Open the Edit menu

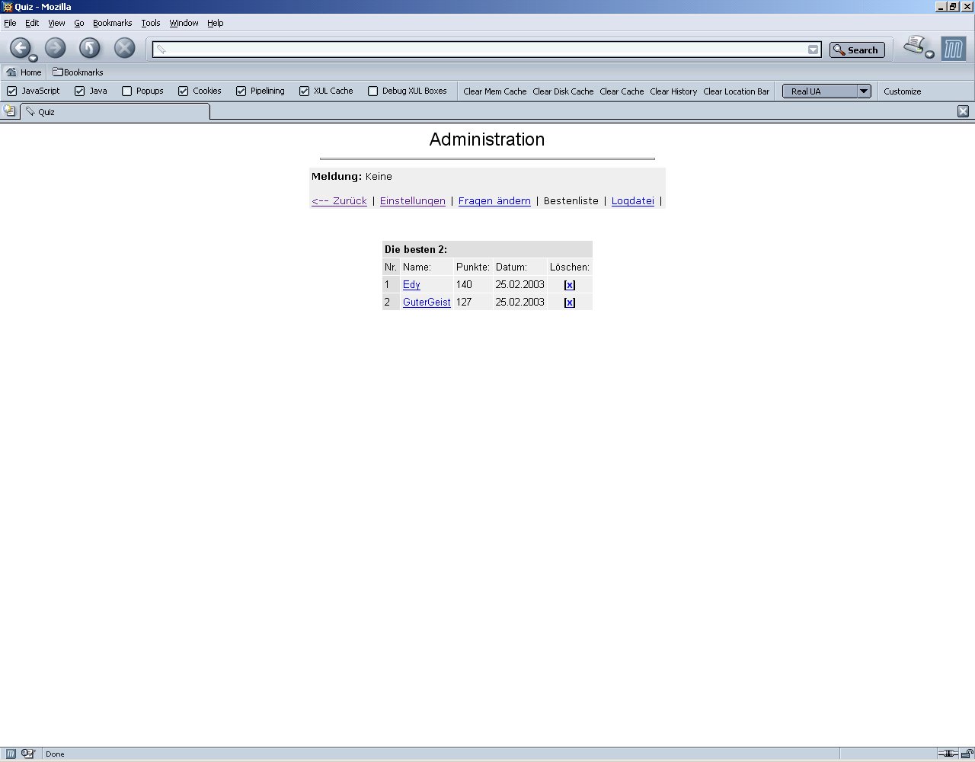[x=32, y=23]
